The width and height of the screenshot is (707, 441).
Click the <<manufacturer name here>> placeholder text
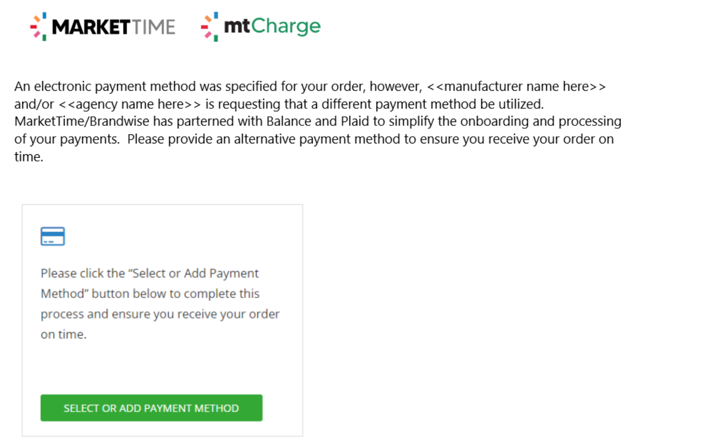click(x=516, y=86)
